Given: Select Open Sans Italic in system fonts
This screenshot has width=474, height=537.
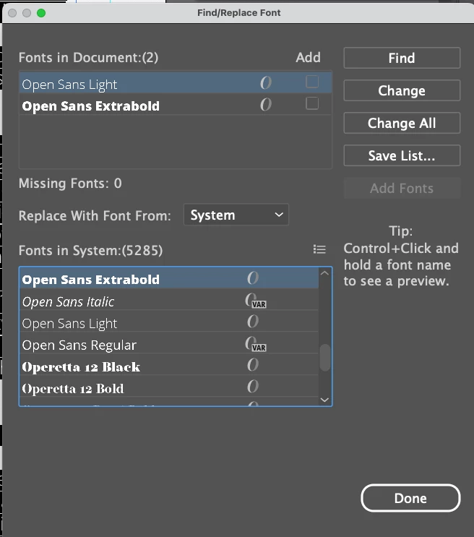Looking at the screenshot, I should pyautogui.click(x=169, y=300).
